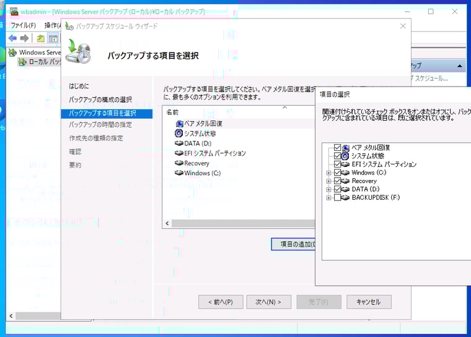Click the BACKUPDISK (F:) drive icon in tree
This screenshot has height=337, width=471.
345,198
